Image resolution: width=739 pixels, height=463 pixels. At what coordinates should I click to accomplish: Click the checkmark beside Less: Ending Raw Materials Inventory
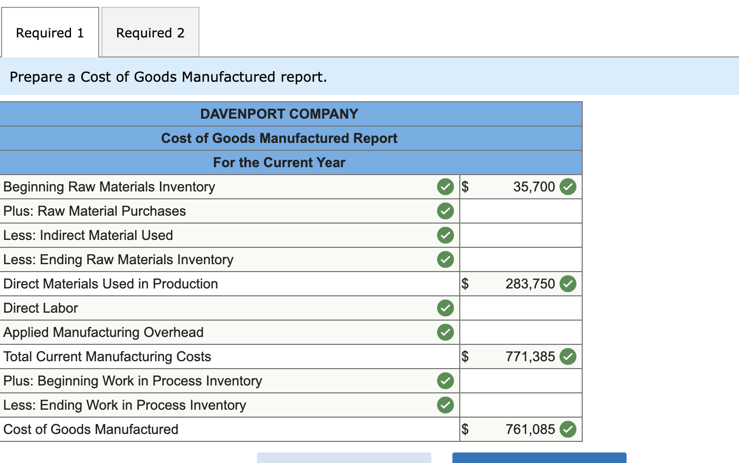446,259
